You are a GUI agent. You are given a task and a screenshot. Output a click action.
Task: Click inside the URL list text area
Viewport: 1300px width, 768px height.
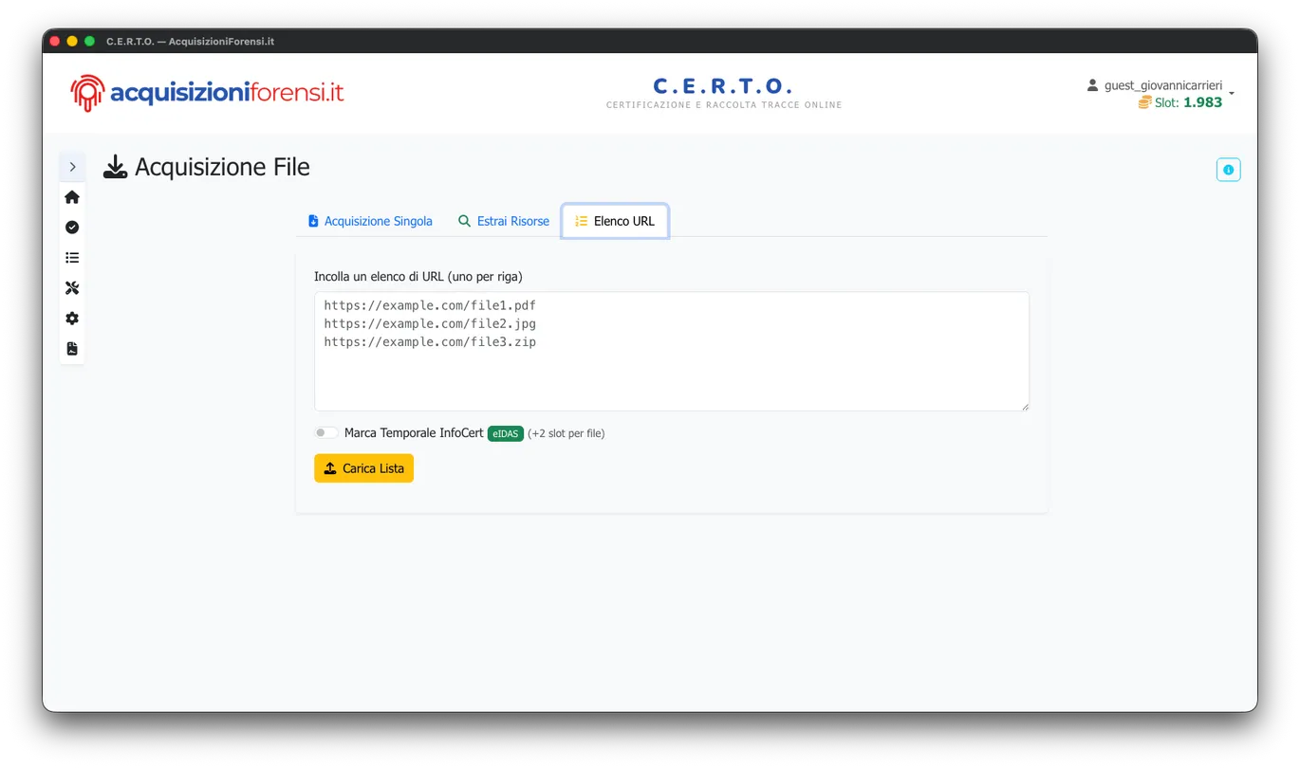[x=671, y=351]
